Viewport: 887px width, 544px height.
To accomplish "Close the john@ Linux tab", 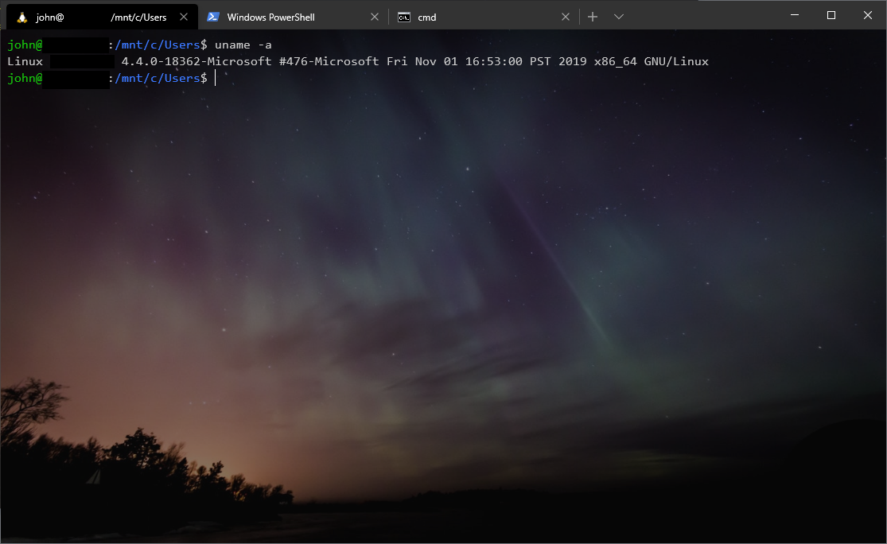I will (184, 15).
